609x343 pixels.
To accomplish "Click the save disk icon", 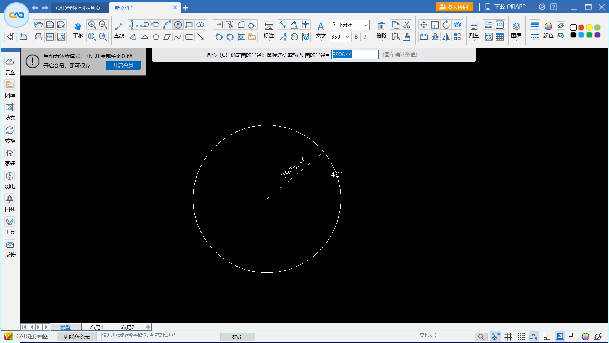I will click(x=50, y=24).
